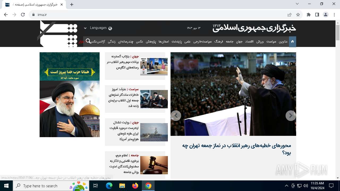Open the چندرسانه‌ای section
Screen dimensions: 340x191
126,42
